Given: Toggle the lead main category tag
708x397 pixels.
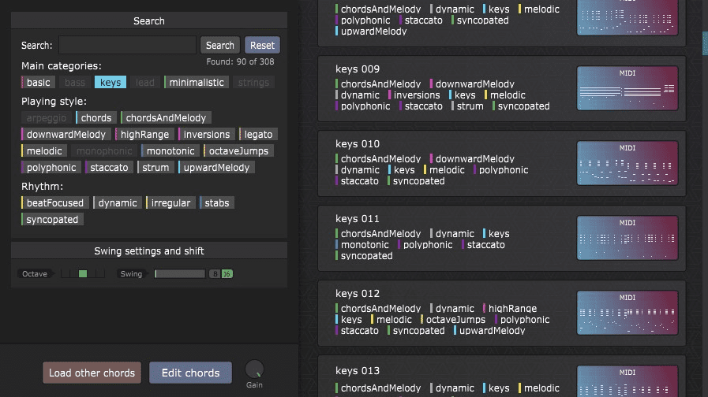Looking at the screenshot, I should click(x=145, y=83).
